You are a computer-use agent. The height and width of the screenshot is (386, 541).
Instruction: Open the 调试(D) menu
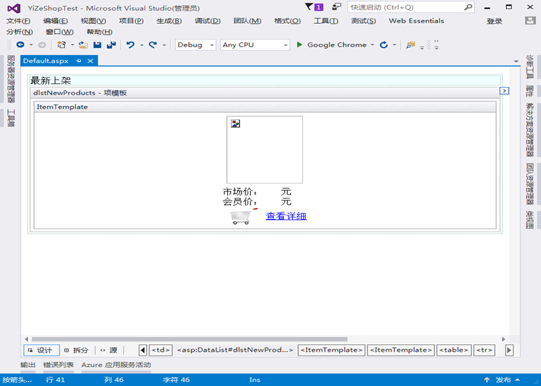click(x=207, y=21)
